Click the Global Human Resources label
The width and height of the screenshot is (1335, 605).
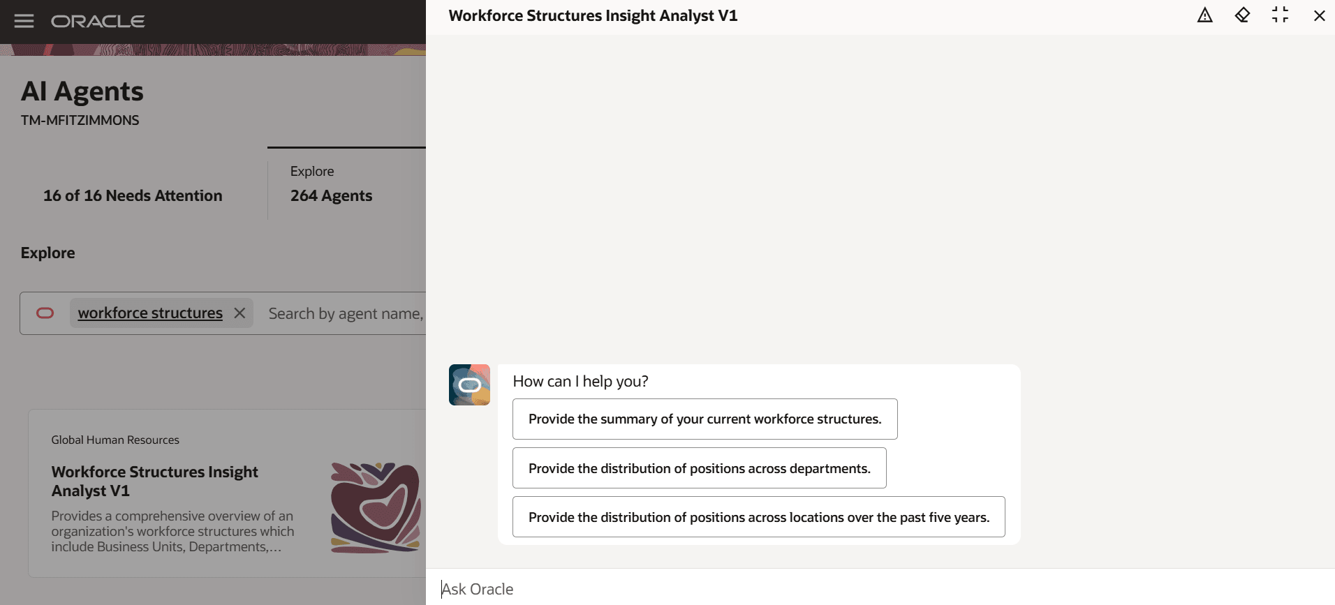click(115, 440)
